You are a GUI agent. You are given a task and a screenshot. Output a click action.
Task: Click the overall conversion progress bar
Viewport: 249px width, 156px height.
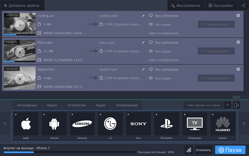tap(69, 152)
